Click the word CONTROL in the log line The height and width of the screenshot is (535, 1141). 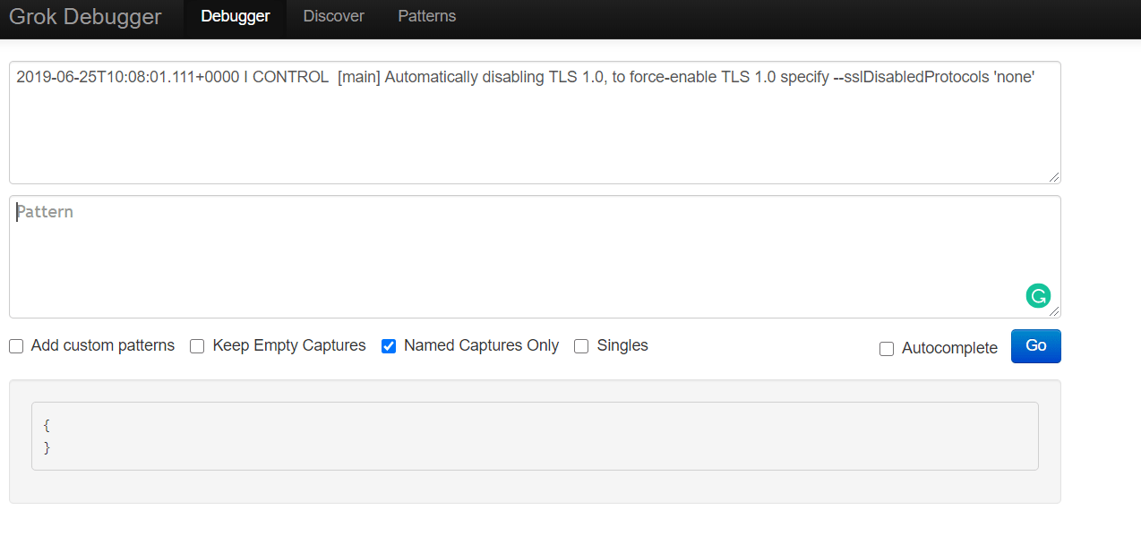(x=290, y=77)
